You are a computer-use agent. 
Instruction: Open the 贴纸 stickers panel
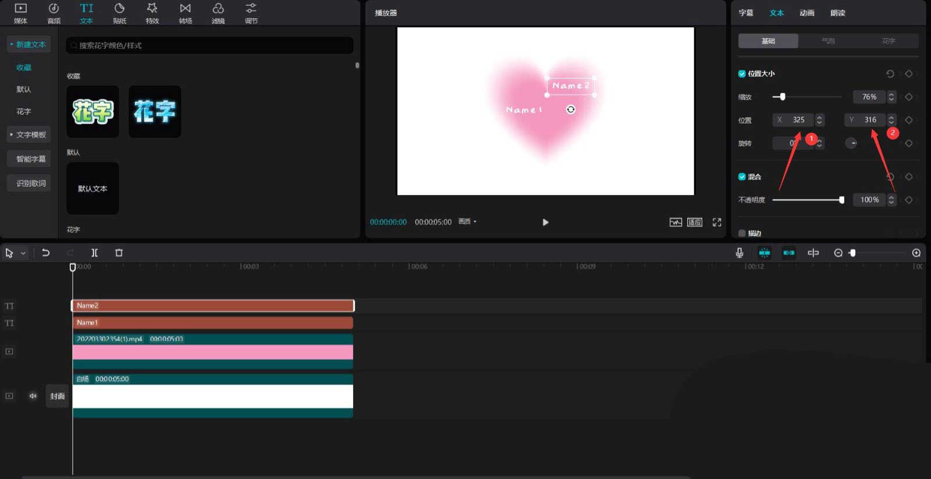(119, 13)
